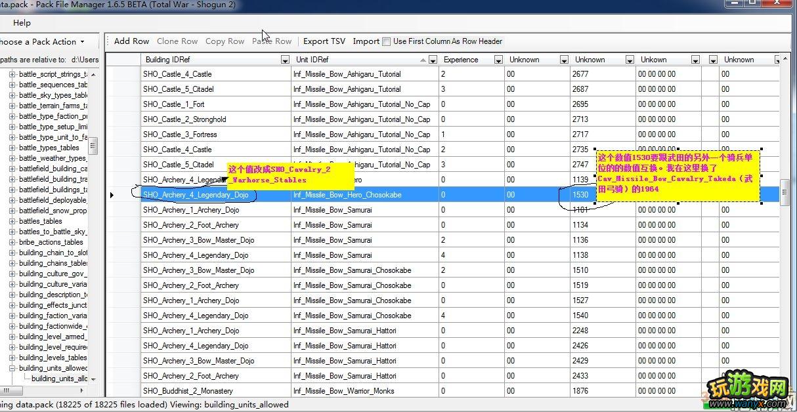Select the cell with value 2677

point(603,74)
